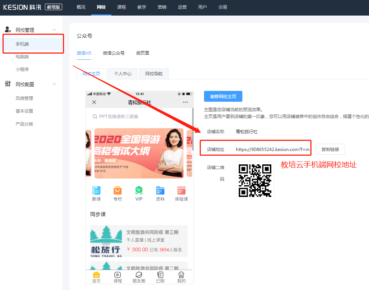This screenshot has height=290, width=369.
Task: Open 我的 profile icon in bottom bar
Action: pos(181,275)
